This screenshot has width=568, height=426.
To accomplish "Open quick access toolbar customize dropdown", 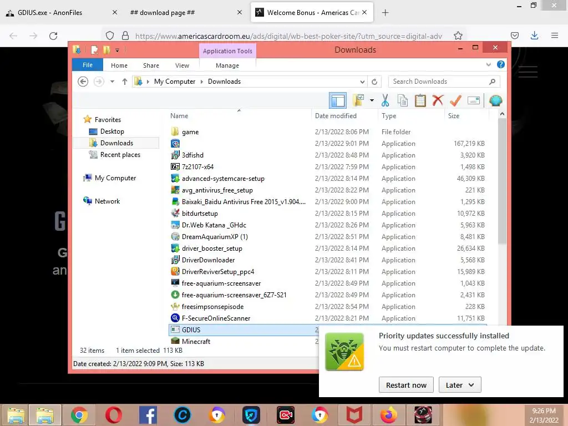I will pyautogui.click(x=117, y=50).
